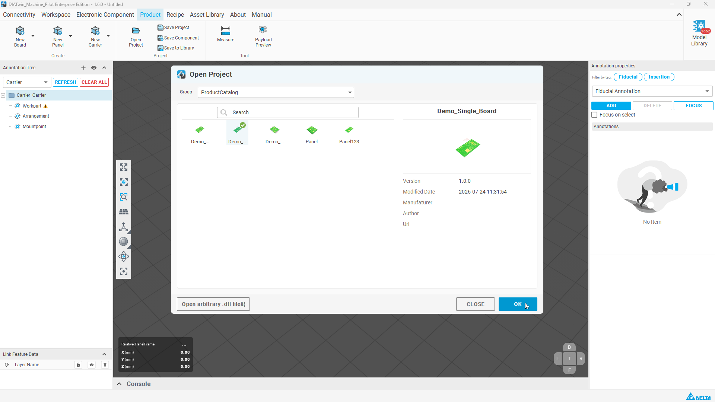
Task: Toggle the Fiducial tag filter
Action: point(628,77)
